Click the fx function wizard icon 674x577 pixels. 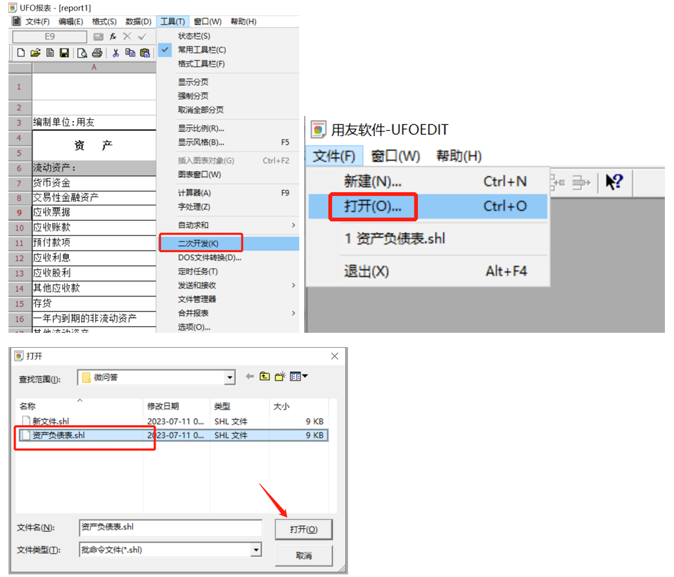pos(113,36)
